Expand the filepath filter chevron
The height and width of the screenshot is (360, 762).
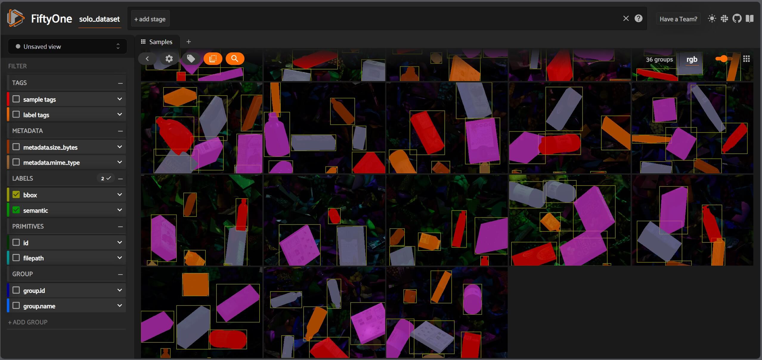[x=120, y=258]
